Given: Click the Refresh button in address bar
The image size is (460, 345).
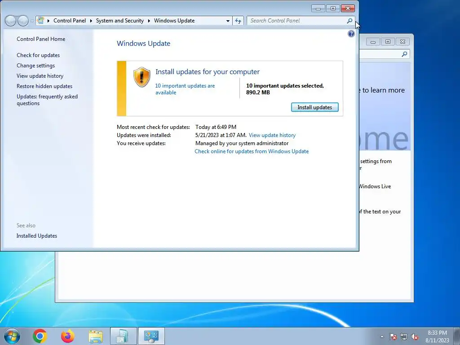Looking at the screenshot, I should [238, 21].
